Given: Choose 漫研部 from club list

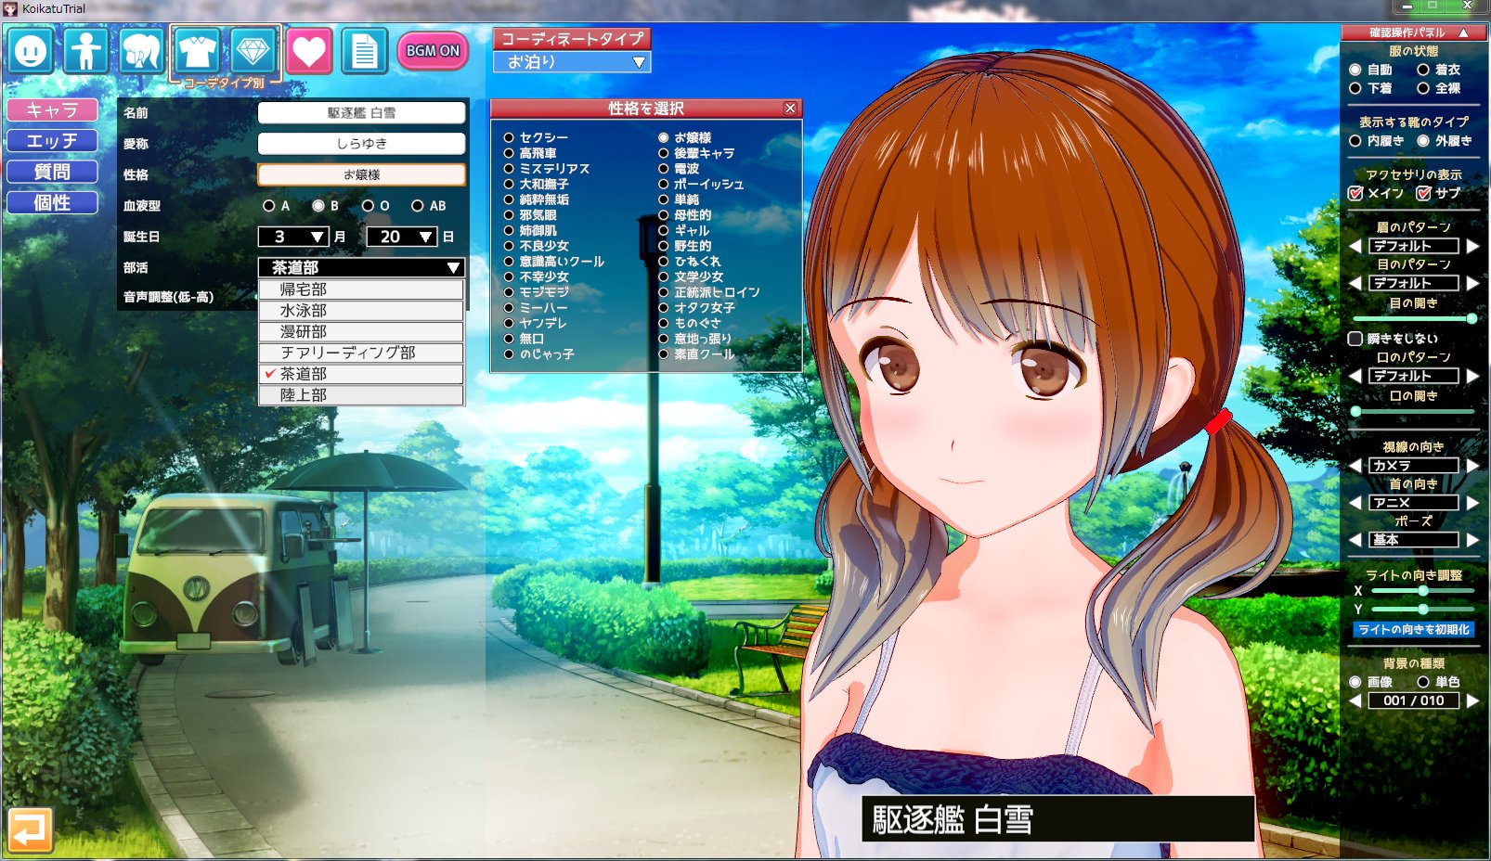Looking at the screenshot, I should (x=361, y=331).
